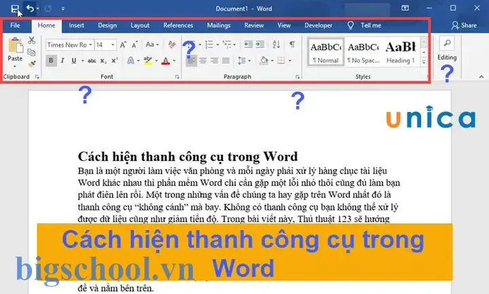Switch to the Mailings tab
The width and height of the screenshot is (489, 294).
219,26
